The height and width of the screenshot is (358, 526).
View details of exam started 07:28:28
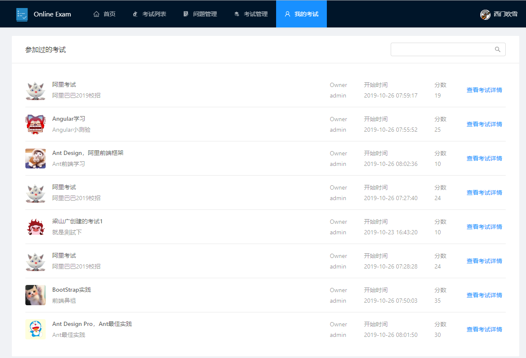485,261
